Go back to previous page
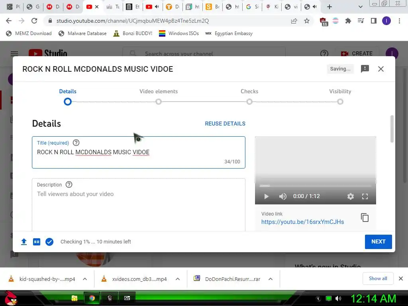Image resolution: width=408 pixels, height=306 pixels. click(x=9, y=21)
